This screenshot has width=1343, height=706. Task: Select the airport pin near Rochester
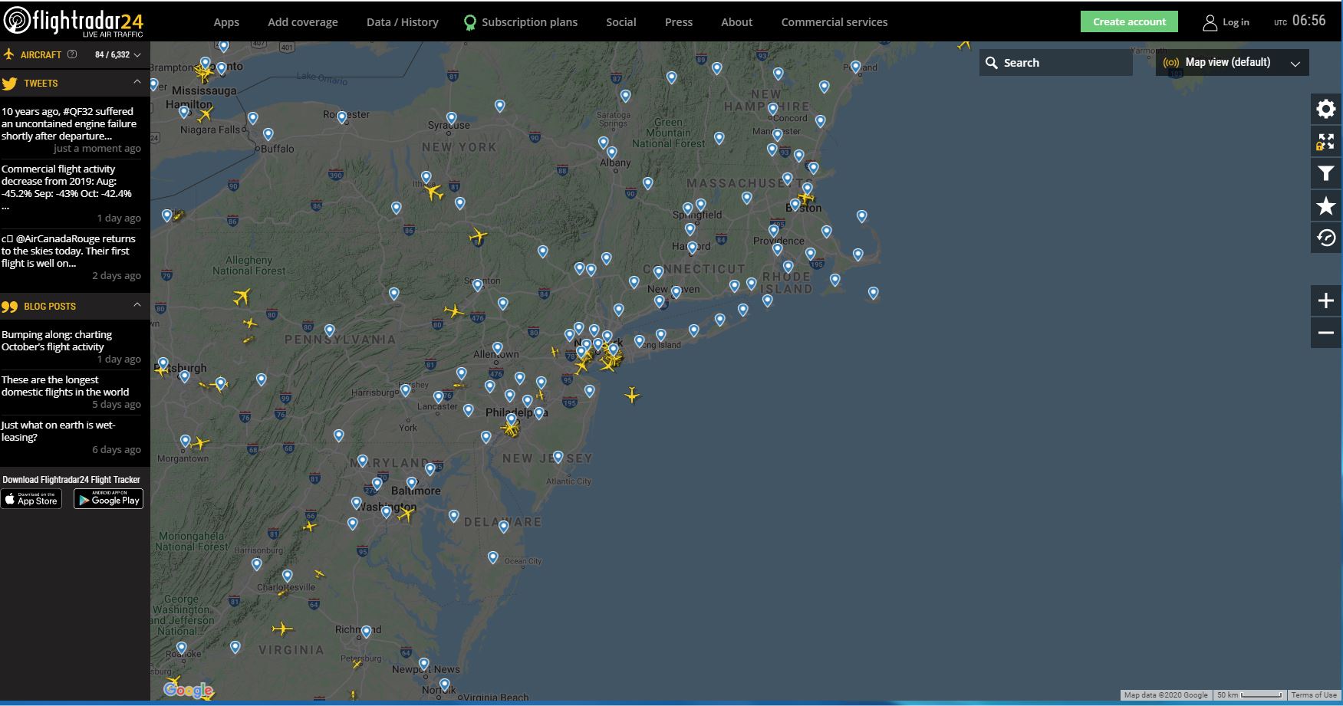pyautogui.click(x=342, y=117)
